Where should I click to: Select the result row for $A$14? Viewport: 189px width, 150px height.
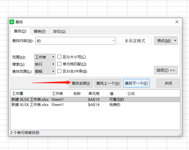click(95, 105)
